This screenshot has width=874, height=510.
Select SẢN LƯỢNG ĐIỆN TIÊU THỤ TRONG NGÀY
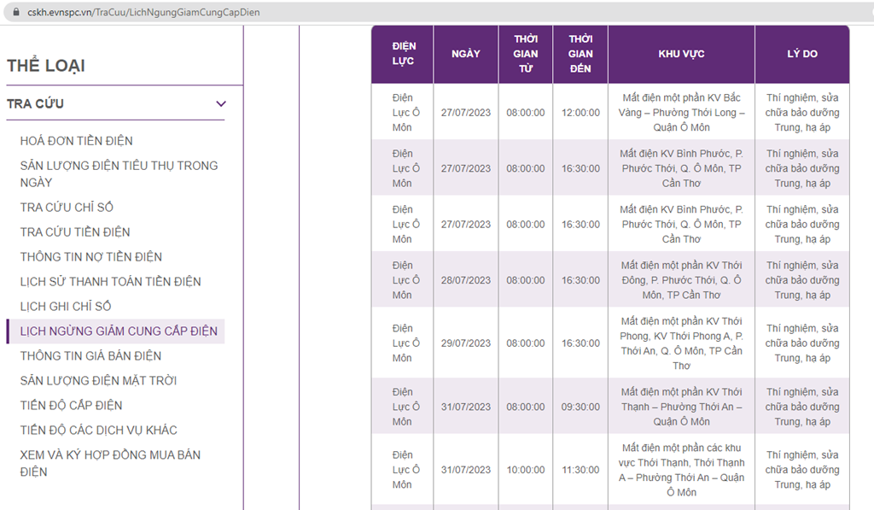(x=119, y=173)
